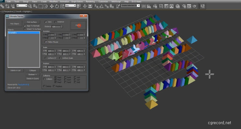Enable the Attach To Surface checkbox
The image size is (241, 129).
[25, 29]
